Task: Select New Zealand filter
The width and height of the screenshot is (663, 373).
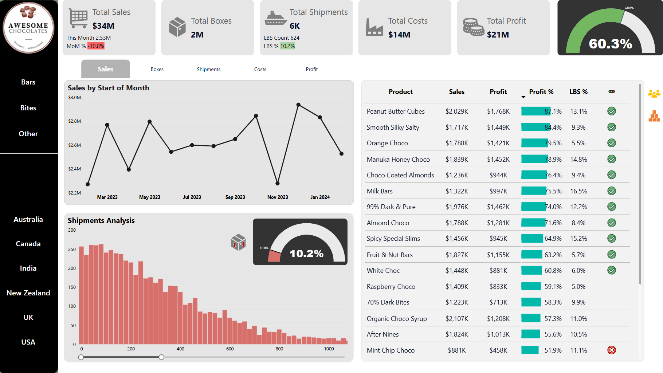Action: [x=28, y=293]
